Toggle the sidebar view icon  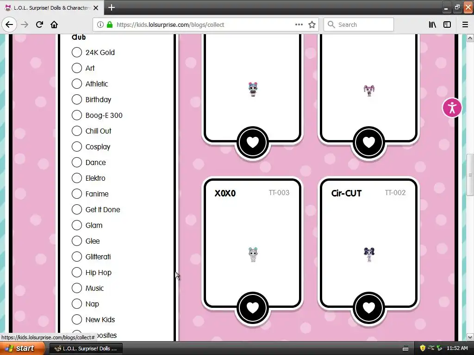tap(447, 24)
